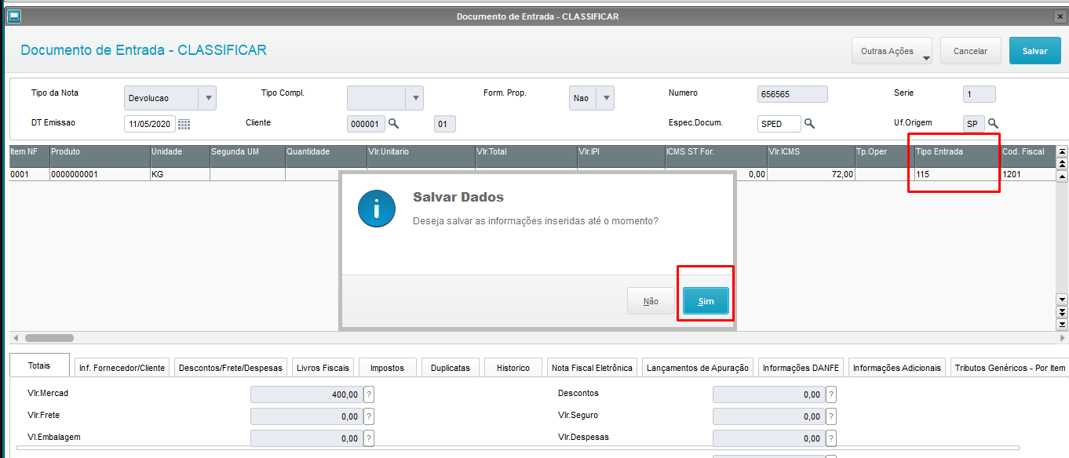This screenshot has height=458, width=1069.
Task: Click the Cliente code field 000001
Action: pos(366,124)
